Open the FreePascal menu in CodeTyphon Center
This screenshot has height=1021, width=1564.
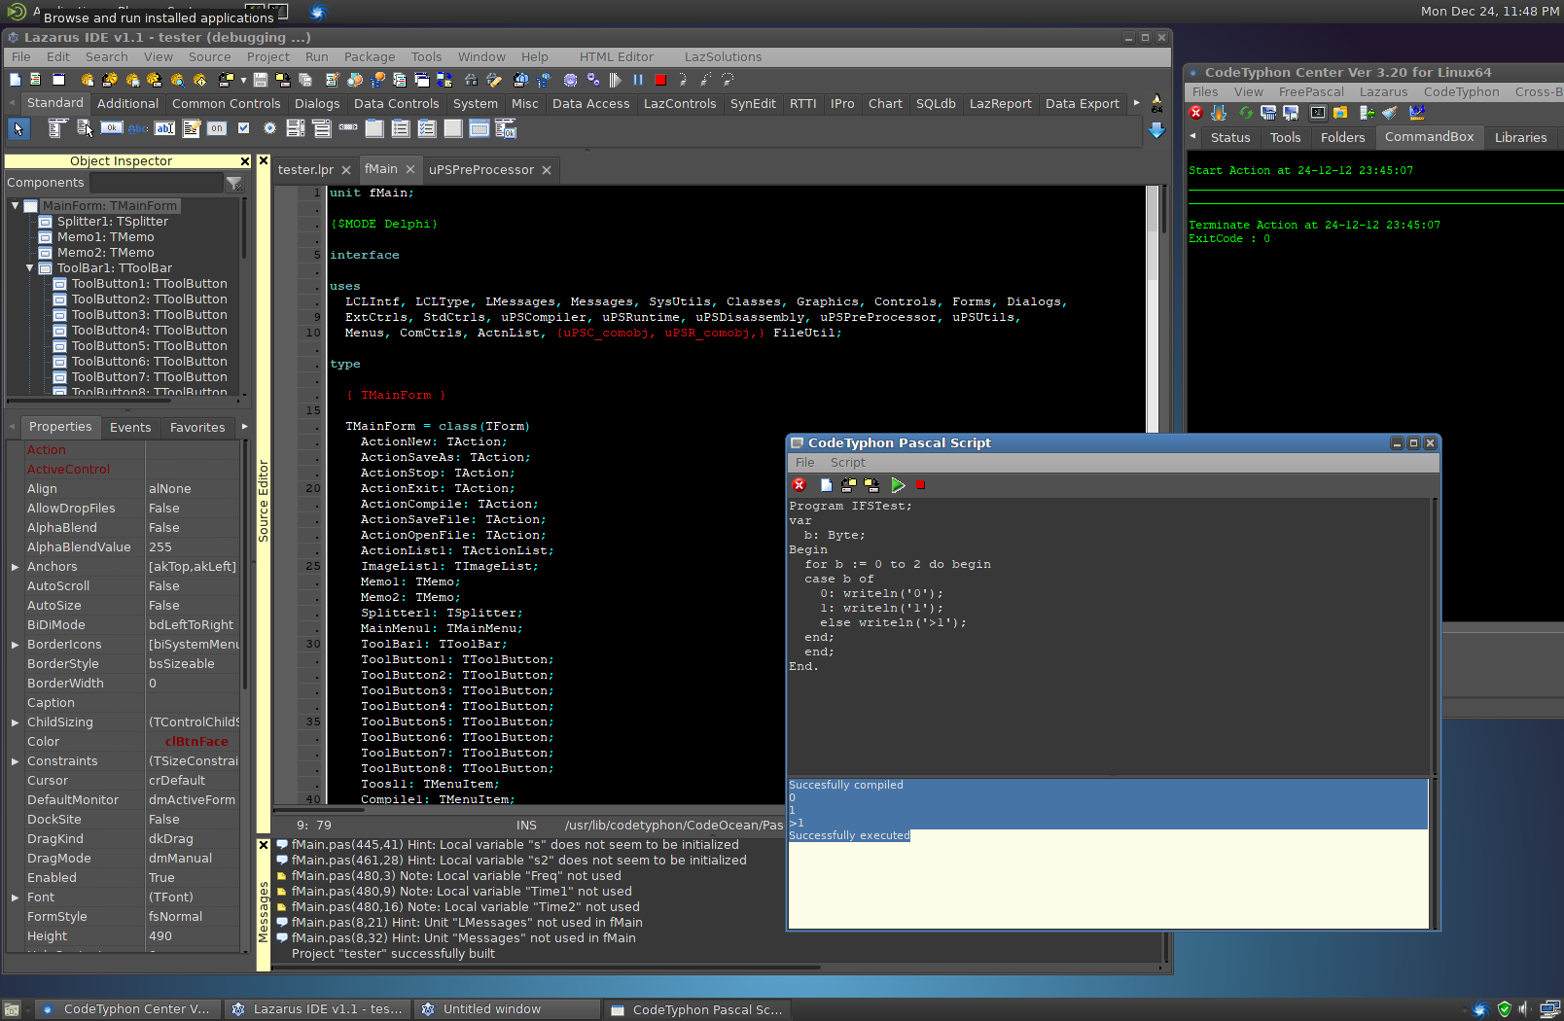coord(1311,92)
